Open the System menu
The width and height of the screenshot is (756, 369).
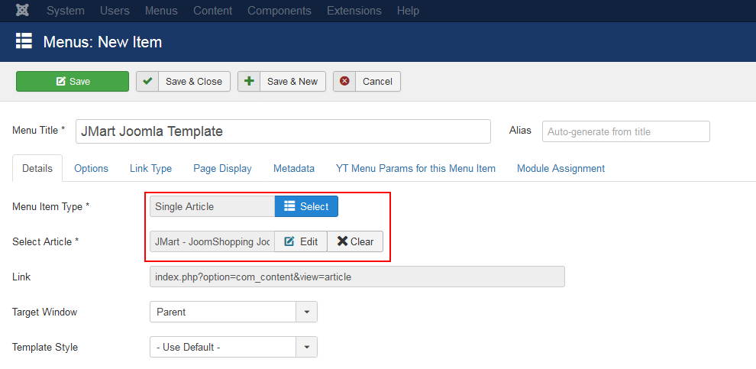[x=66, y=11]
